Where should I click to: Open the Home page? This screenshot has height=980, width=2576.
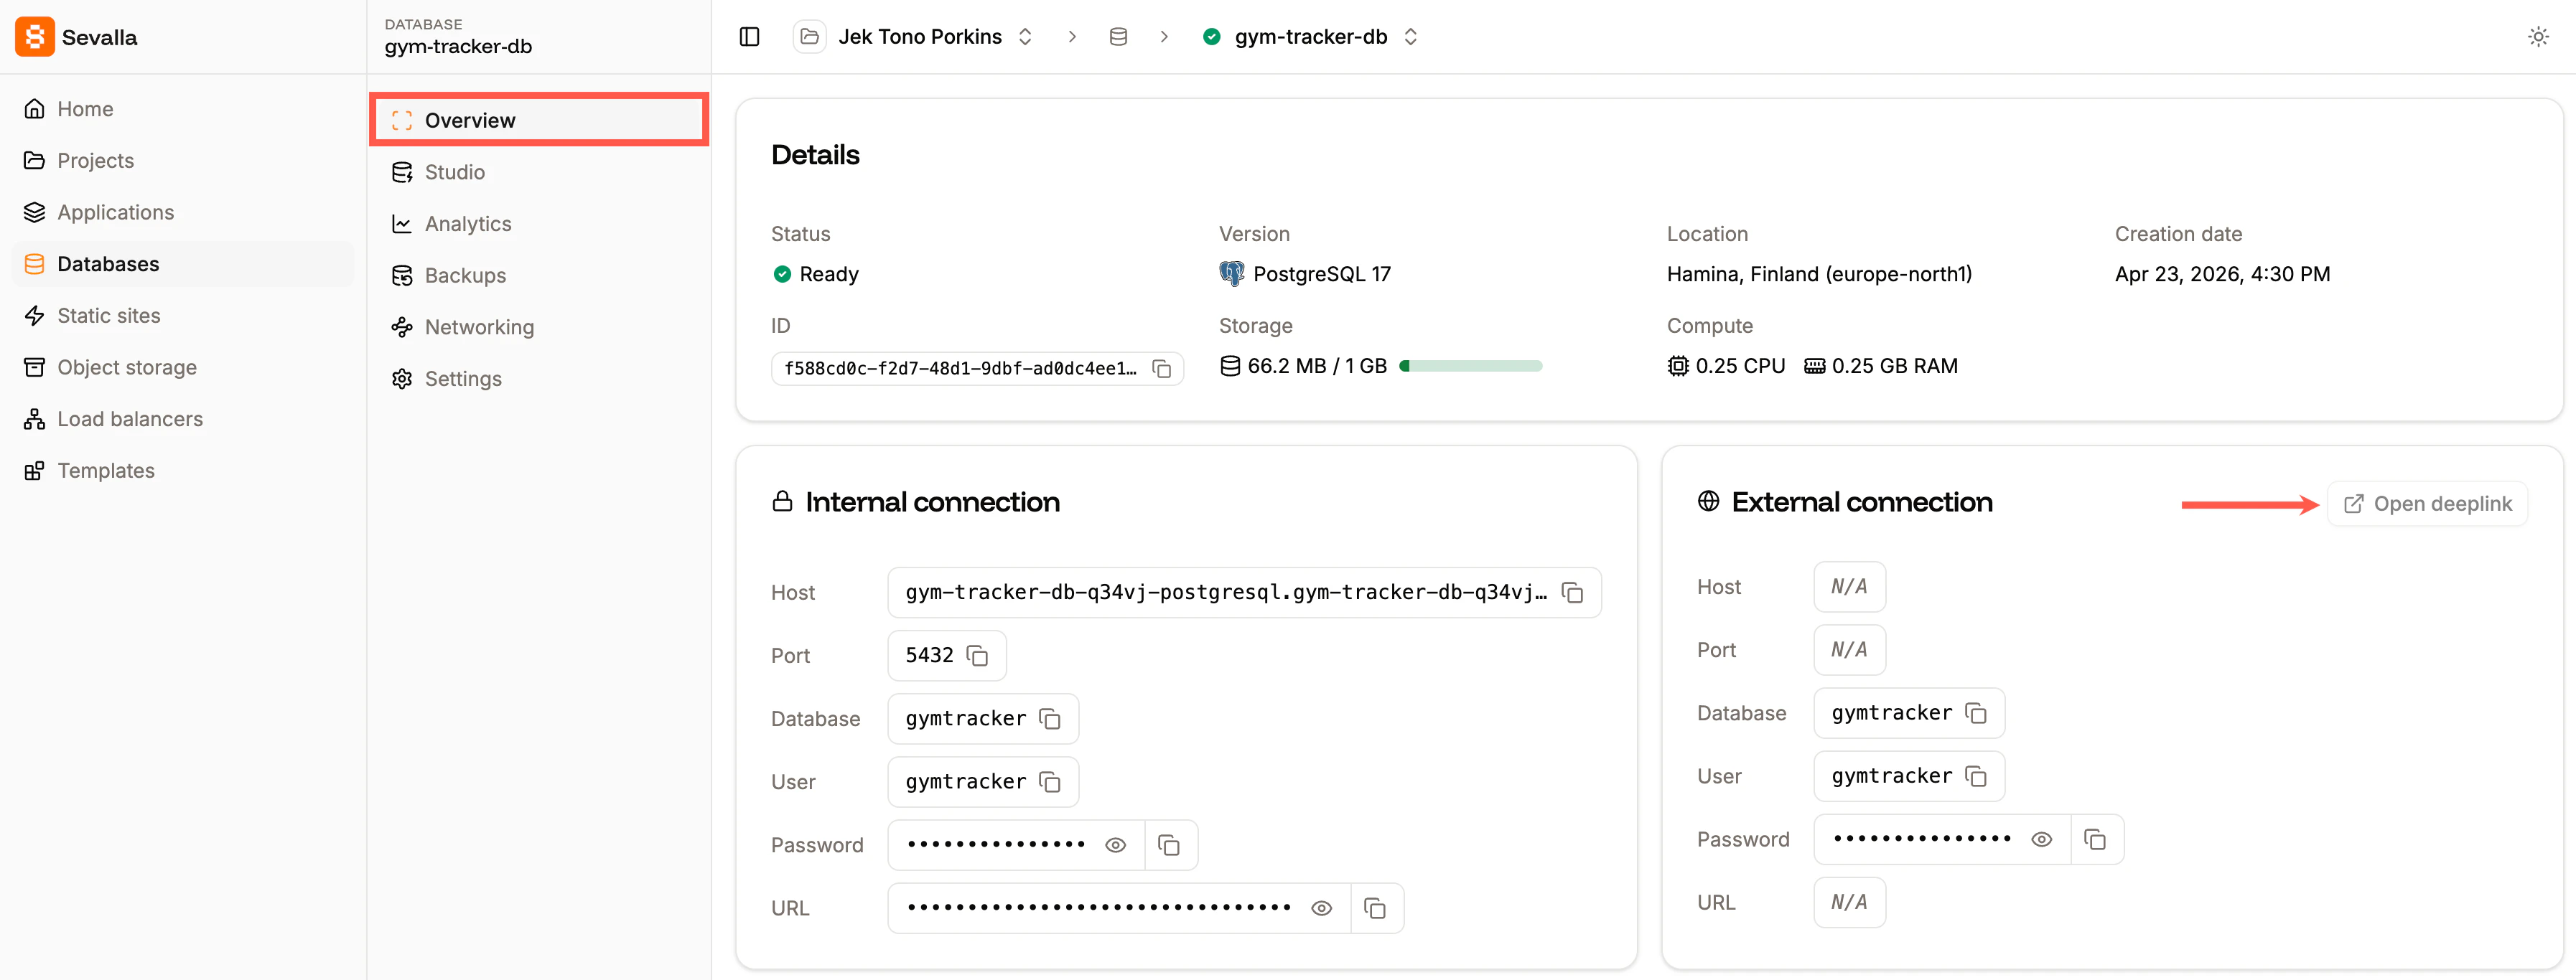click(x=183, y=109)
